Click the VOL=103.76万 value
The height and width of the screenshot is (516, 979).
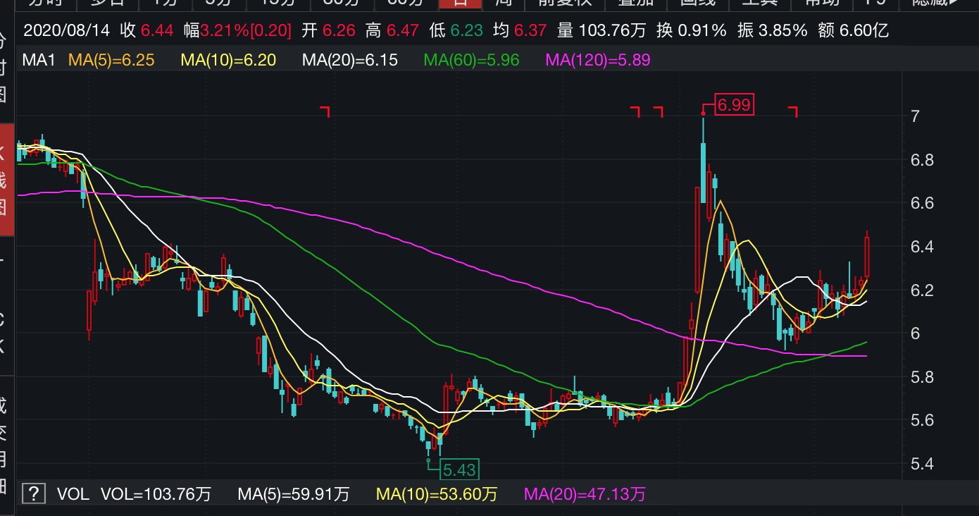point(156,494)
